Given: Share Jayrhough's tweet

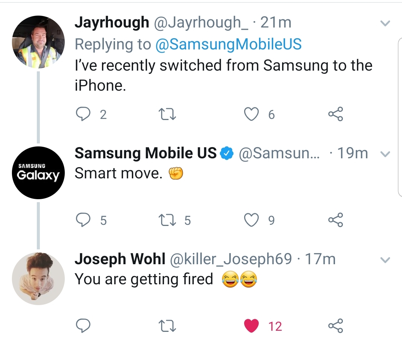Looking at the screenshot, I should pos(335,114).
